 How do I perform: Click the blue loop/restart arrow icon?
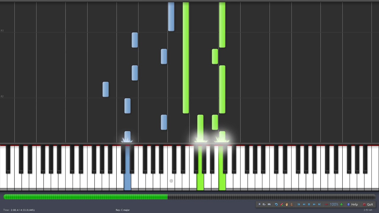pos(276,204)
